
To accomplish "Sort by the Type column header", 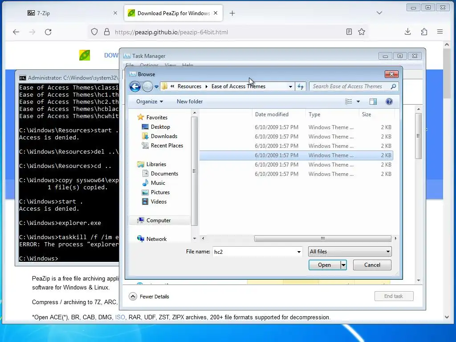I will [332, 114].
